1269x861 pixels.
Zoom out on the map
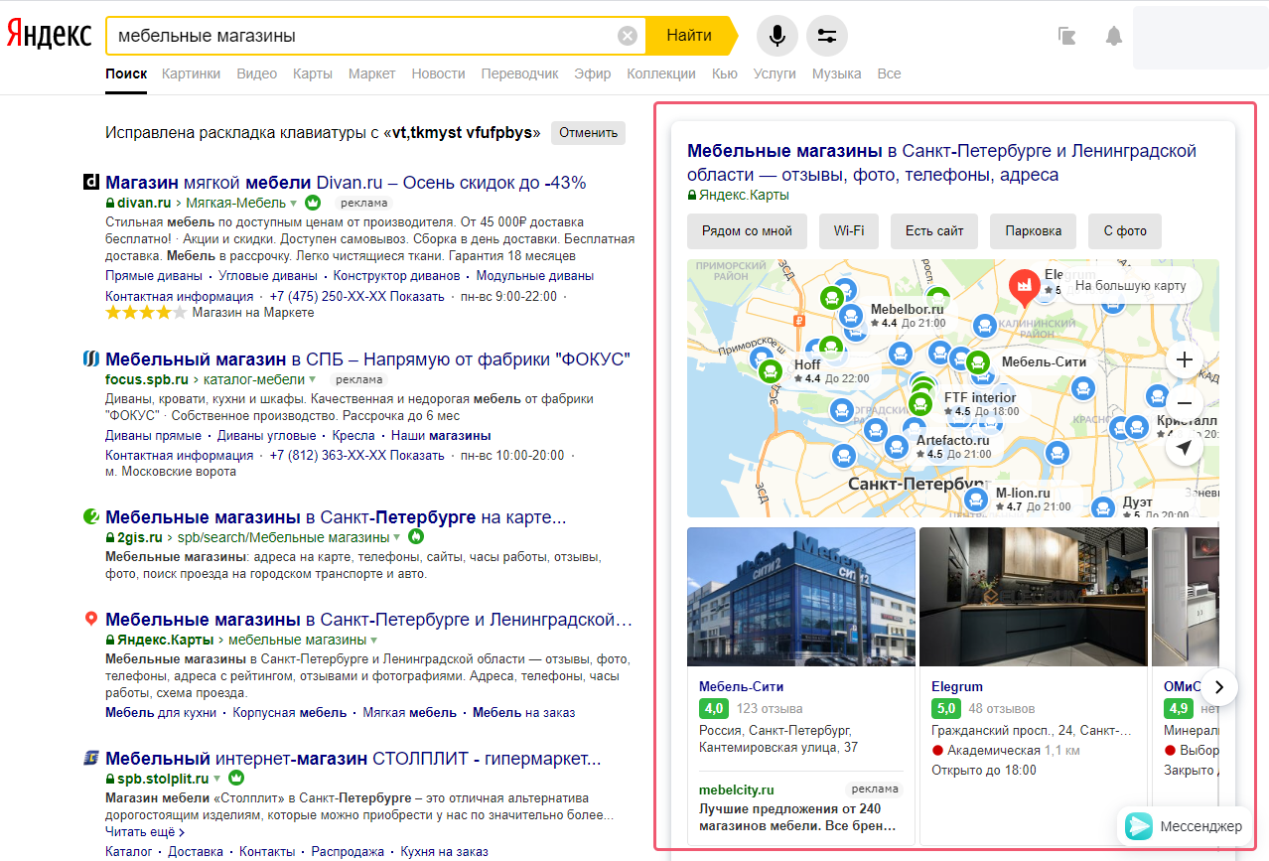tap(1184, 403)
